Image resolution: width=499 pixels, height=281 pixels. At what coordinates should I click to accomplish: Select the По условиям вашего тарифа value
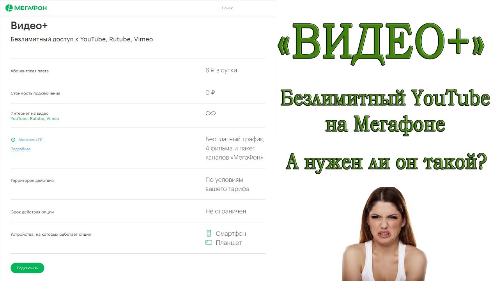tap(227, 184)
